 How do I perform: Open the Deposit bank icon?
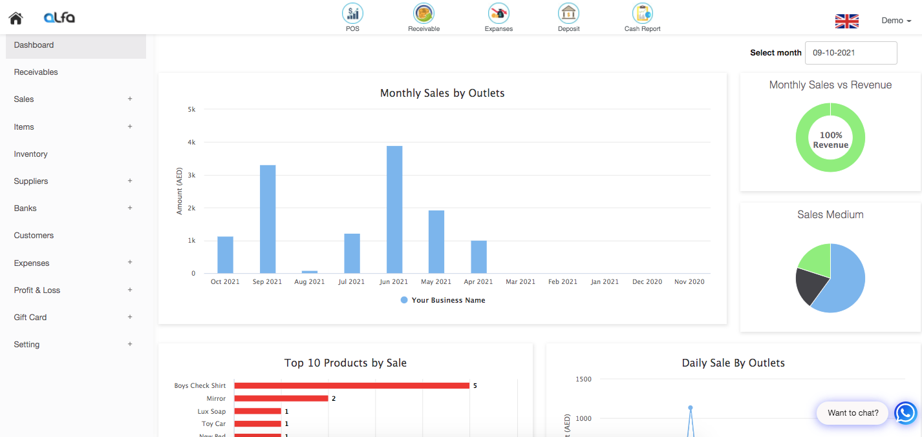pos(568,14)
